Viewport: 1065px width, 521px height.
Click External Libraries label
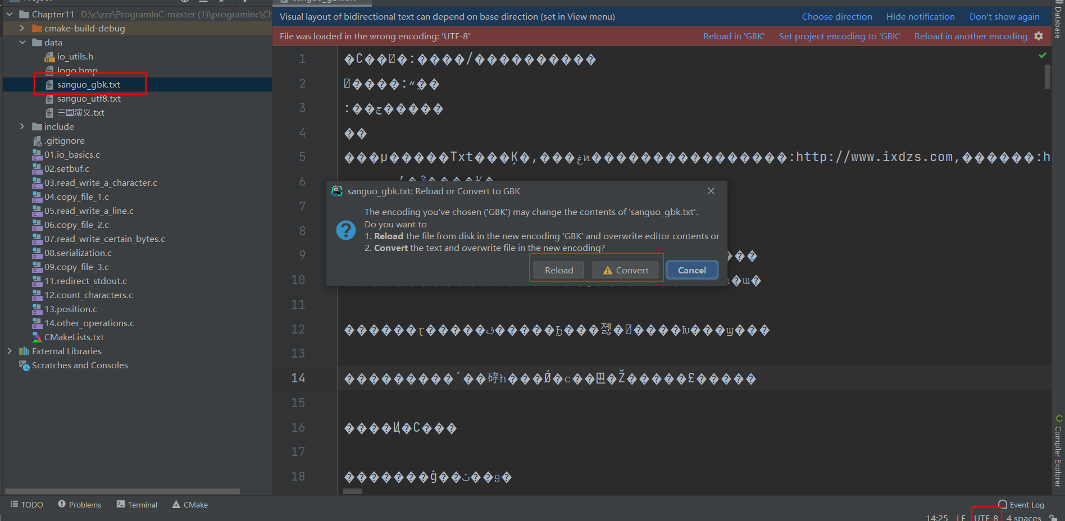point(67,351)
